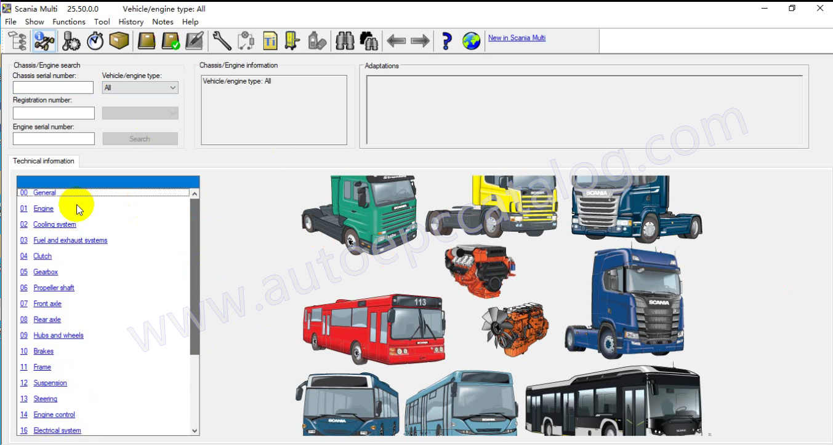833x445 pixels.
Task: Click the V8 engine image
Action: pos(480,270)
